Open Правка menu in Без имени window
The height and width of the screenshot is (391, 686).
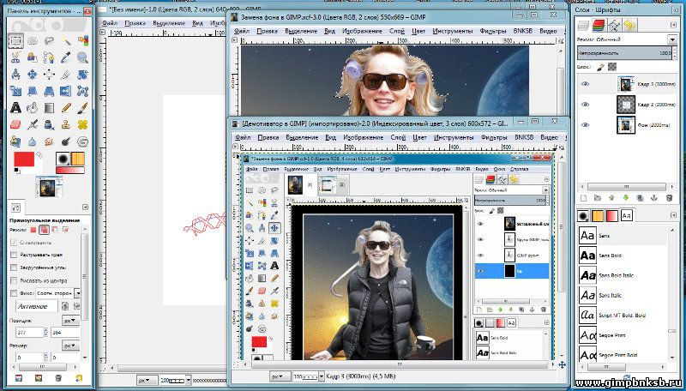[135, 23]
